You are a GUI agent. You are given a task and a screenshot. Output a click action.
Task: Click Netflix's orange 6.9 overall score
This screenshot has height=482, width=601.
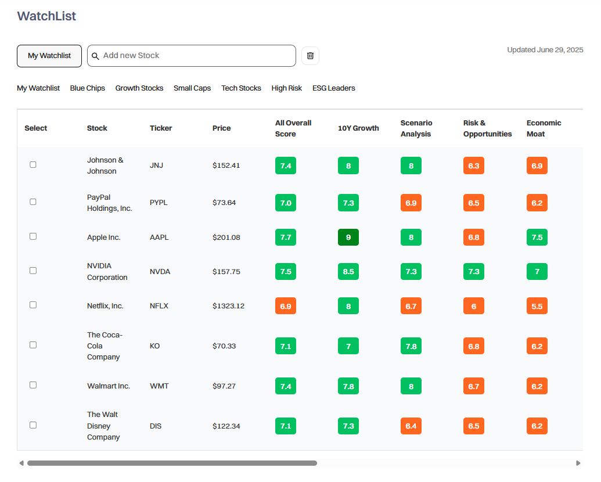pos(286,306)
